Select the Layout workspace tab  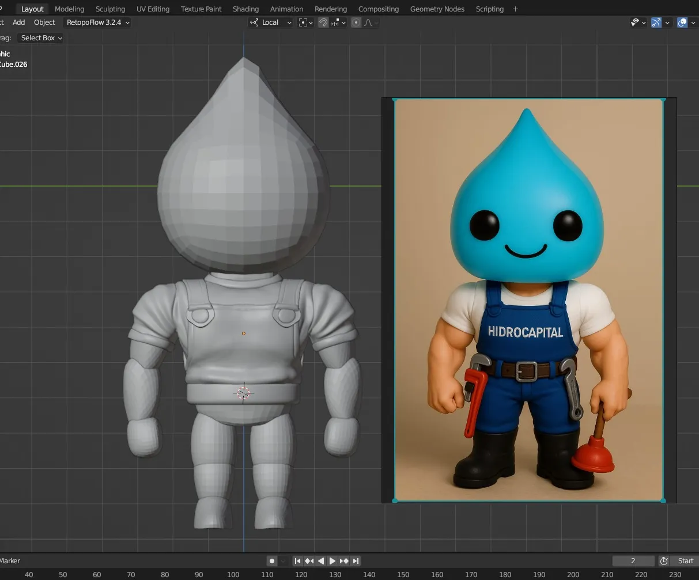[x=32, y=9]
